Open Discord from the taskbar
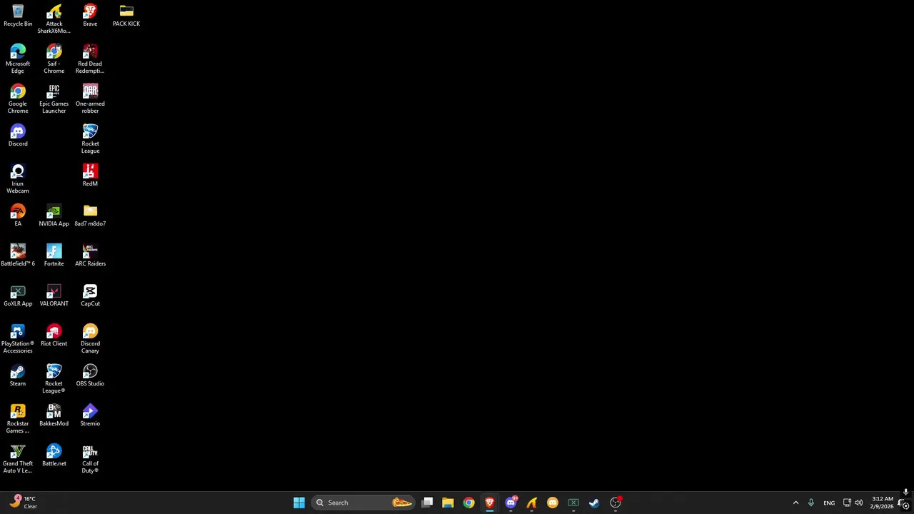The height and width of the screenshot is (514, 914). tap(511, 503)
